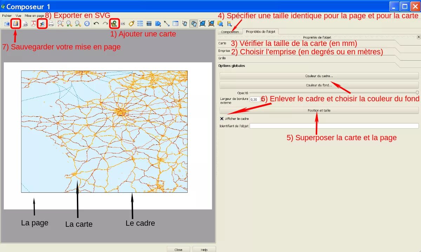Viewport: 421px width, 252px height.
Task: Click the export as PDF icon
Action: pyautogui.click(x=34, y=24)
